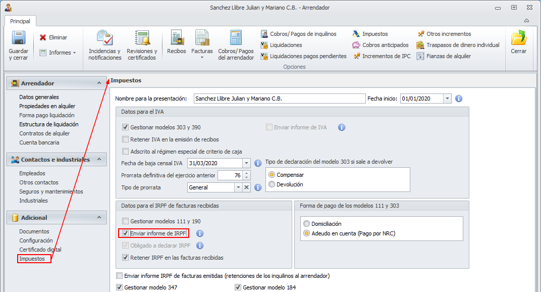Open Revisiones y certificados
This screenshot has height=292, width=541.
[142, 45]
